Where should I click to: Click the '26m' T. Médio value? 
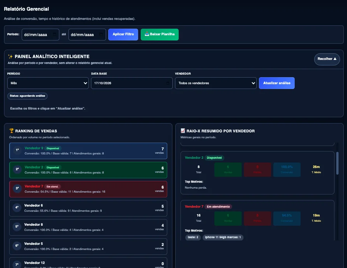point(316,167)
